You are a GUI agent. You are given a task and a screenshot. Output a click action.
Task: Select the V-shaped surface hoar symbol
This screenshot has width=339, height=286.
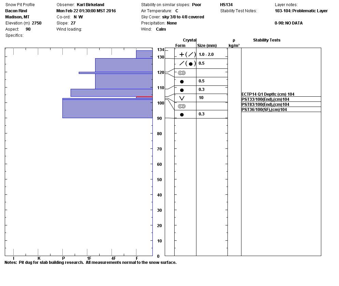click(x=182, y=98)
